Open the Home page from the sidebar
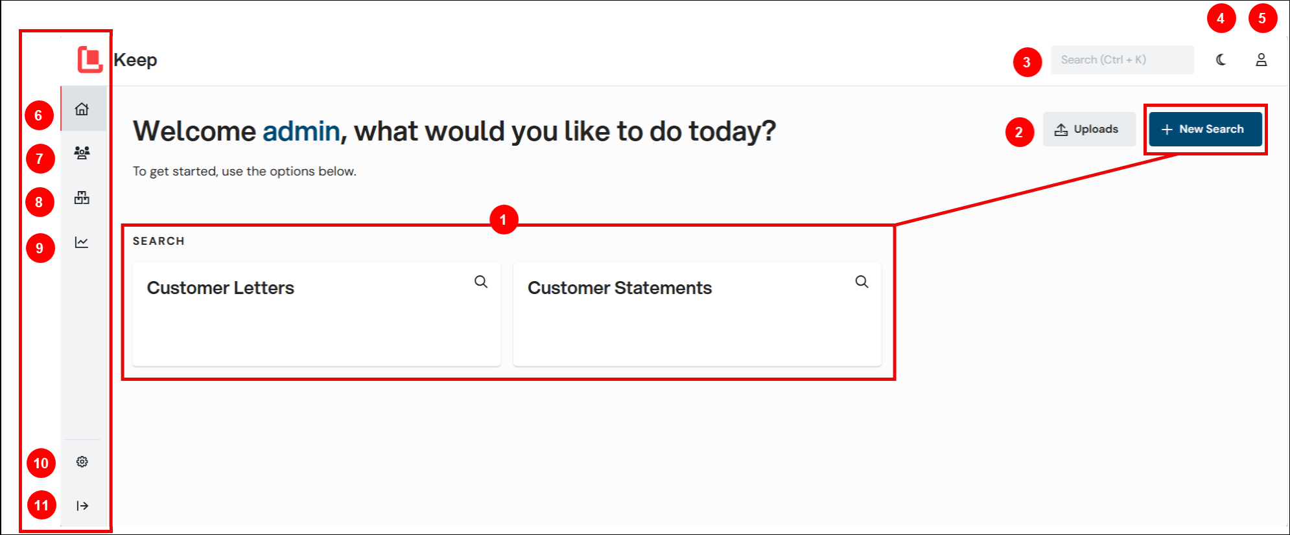This screenshot has height=535, width=1290. point(82,109)
